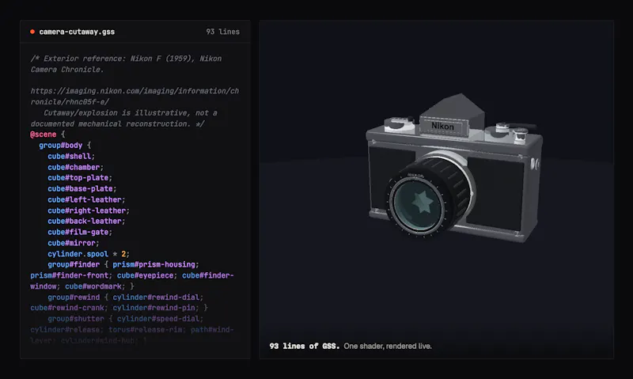Select the cube#top-plate line

(x=80, y=178)
